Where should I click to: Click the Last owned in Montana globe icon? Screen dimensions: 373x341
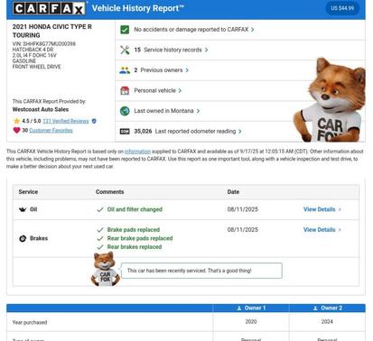point(125,111)
